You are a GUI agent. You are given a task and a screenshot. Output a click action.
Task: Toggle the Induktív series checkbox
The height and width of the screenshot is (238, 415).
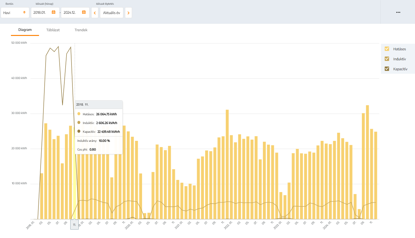pyautogui.click(x=387, y=59)
